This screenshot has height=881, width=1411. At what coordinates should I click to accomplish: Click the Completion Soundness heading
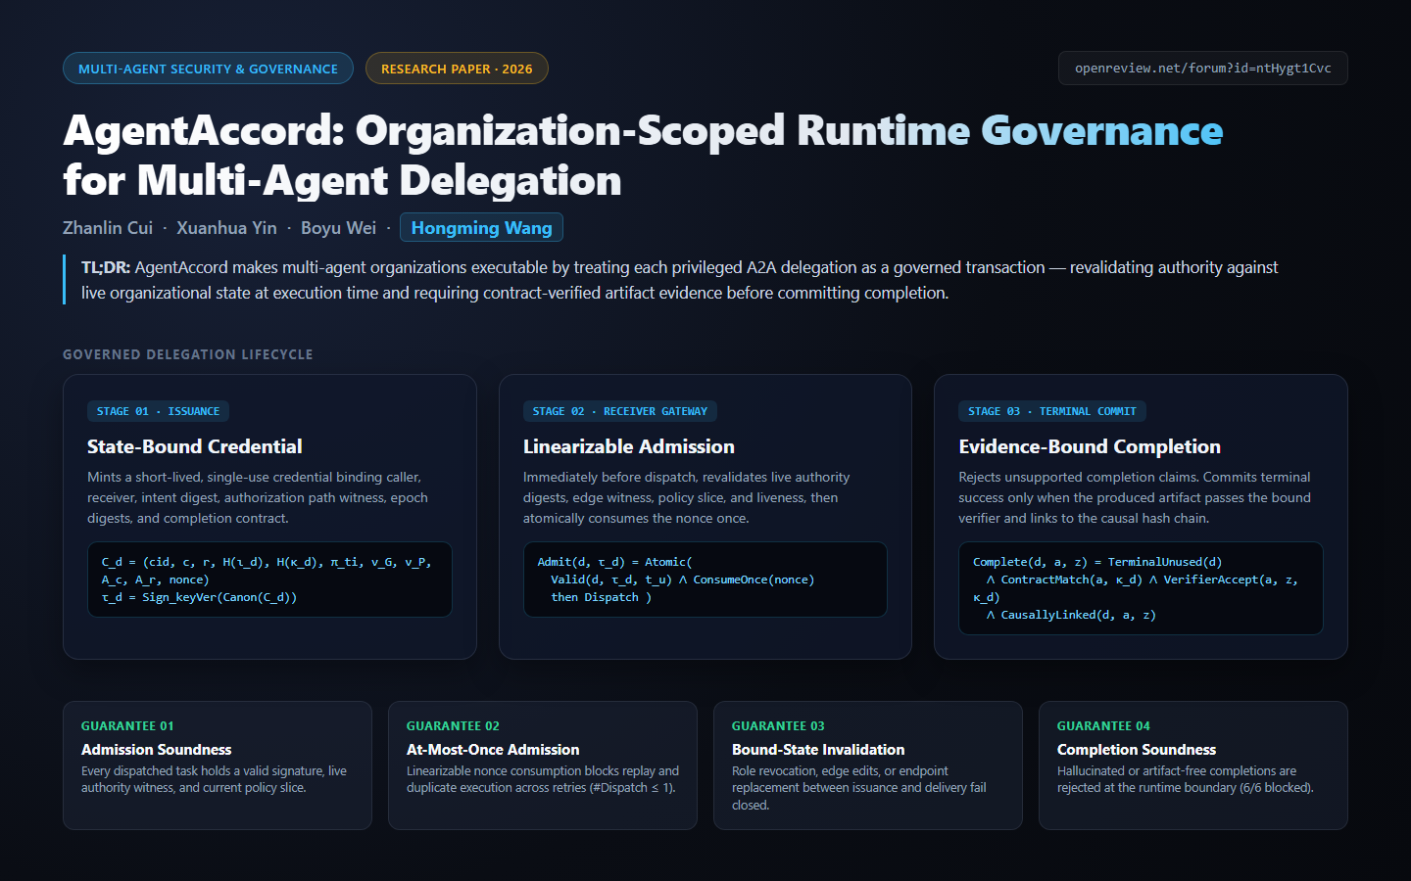[1137, 749]
